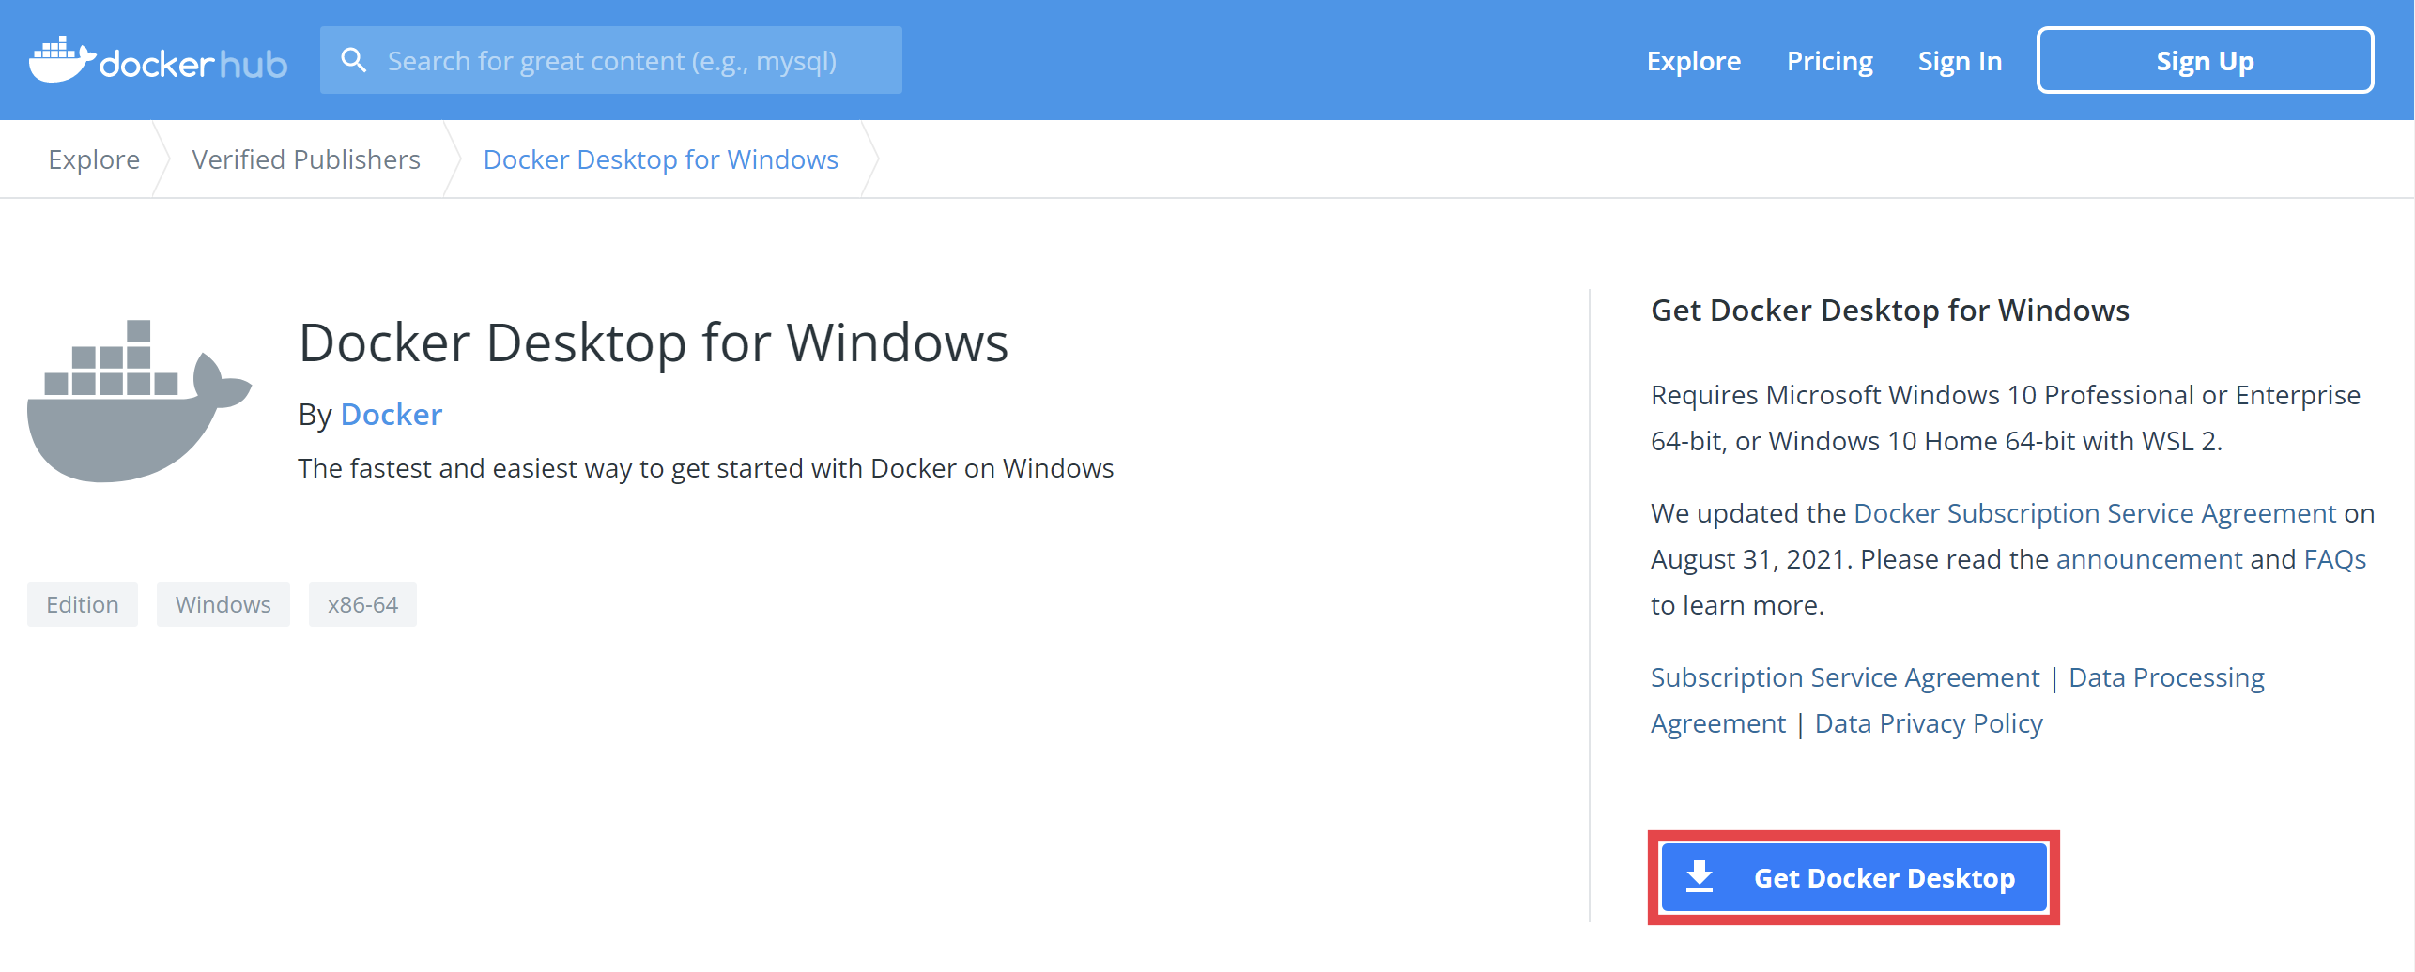Viewport: 2415px width, 972px height.
Task: Go to the Verified Publishers breadcrumb
Action: point(306,159)
